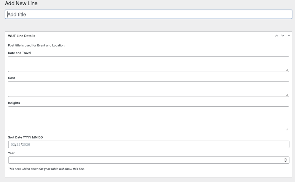Image resolution: width=295 pixels, height=182 pixels.
Task: Open the Year dropdown
Action: pyautogui.click(x=148, y=160)
